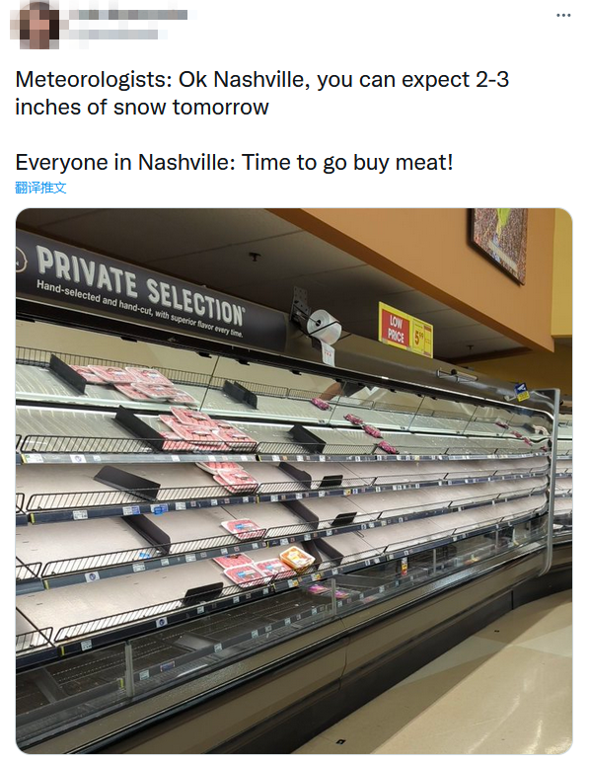Click the blurred @handle below the author name
The height and width of the screenshot is (763, 589).
[113, 35]
